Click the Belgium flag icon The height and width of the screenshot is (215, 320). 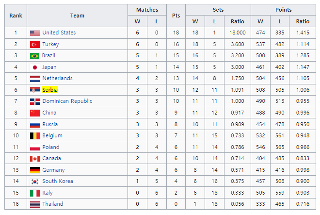(x=35, y=136)
